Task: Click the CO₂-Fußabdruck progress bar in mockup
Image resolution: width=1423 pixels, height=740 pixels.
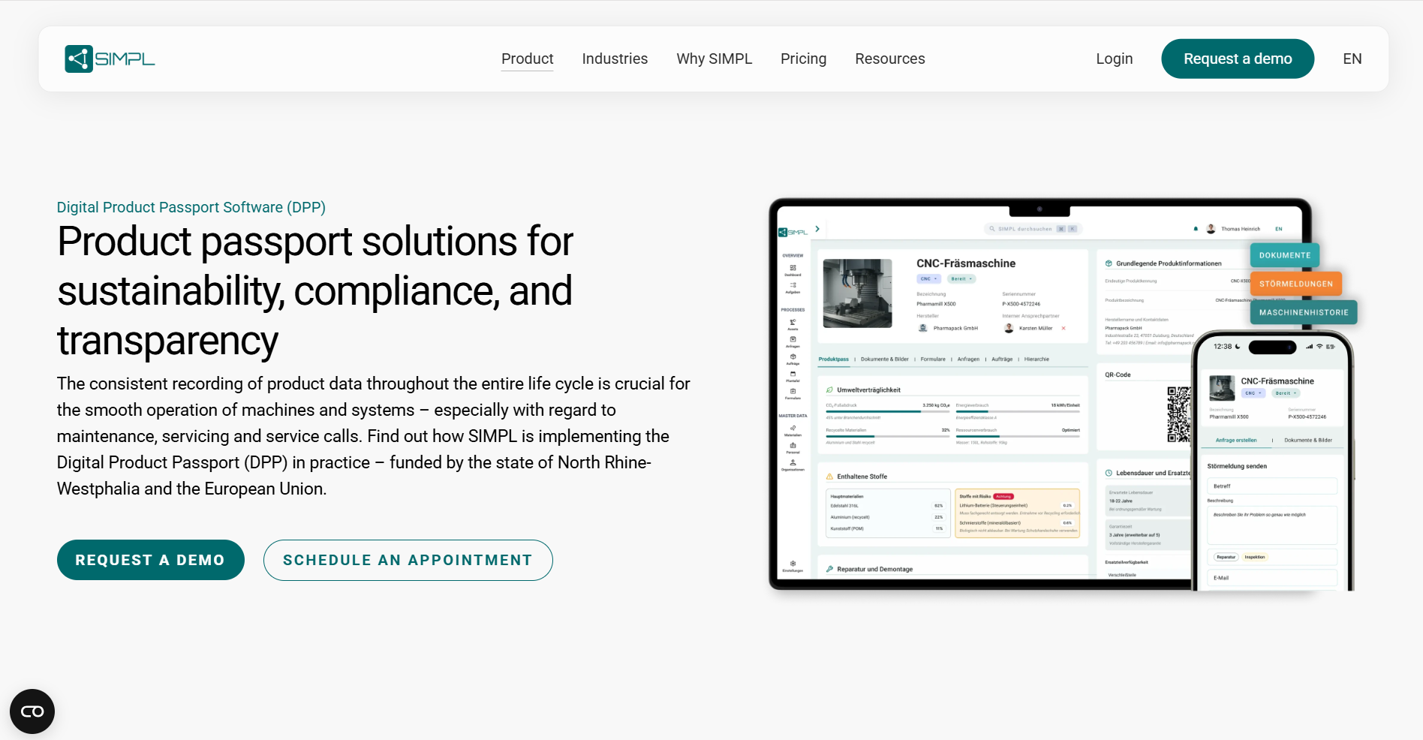Action: click(888, 411)
